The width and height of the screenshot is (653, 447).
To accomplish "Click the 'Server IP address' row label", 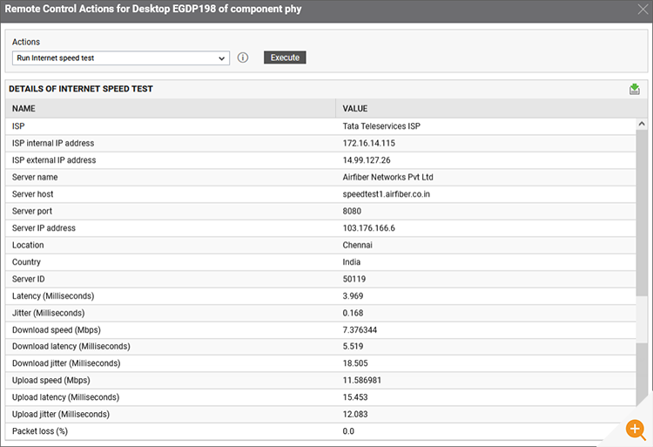I will (x=44, y=228).
